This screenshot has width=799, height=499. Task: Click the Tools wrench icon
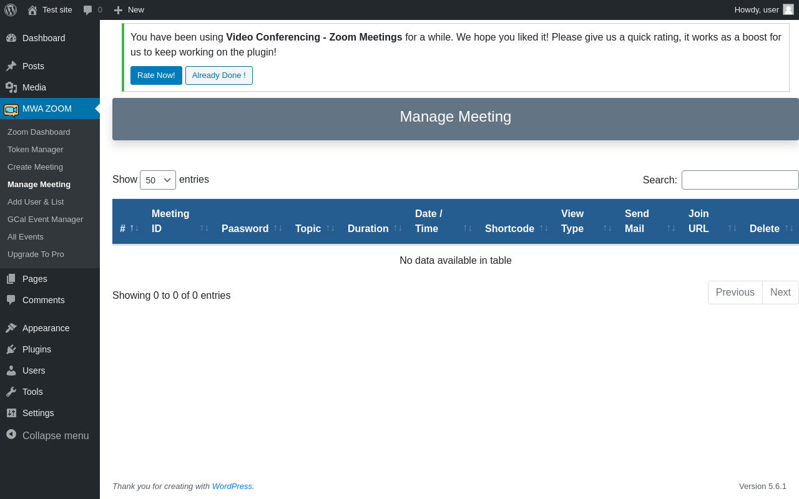(x=11, y=392)
